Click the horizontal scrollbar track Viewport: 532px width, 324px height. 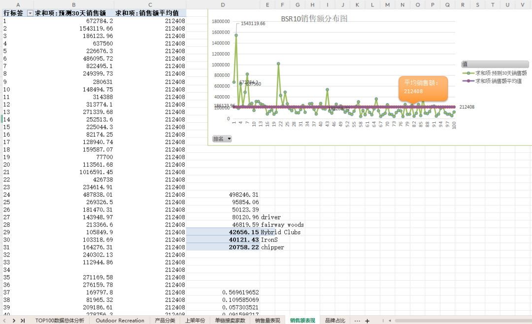tap(463, 320)
